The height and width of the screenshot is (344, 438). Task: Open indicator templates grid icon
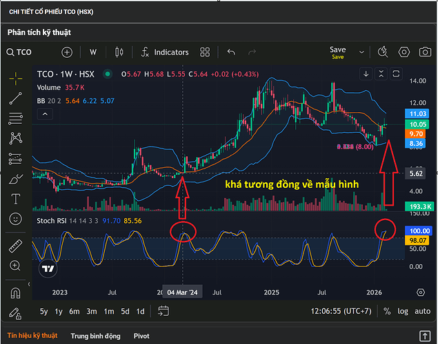(x=205, y=52)
